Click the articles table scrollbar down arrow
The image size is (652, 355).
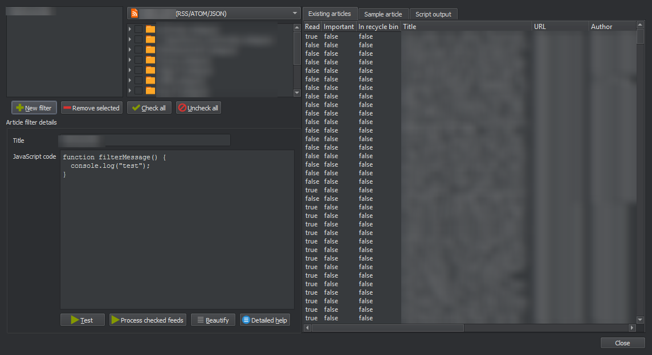[641, 320]
